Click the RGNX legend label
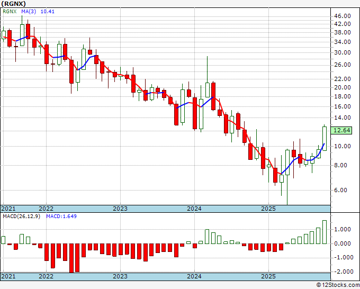Image resolution: width=360 pixels, height=289 pixels. pos(10,11)
